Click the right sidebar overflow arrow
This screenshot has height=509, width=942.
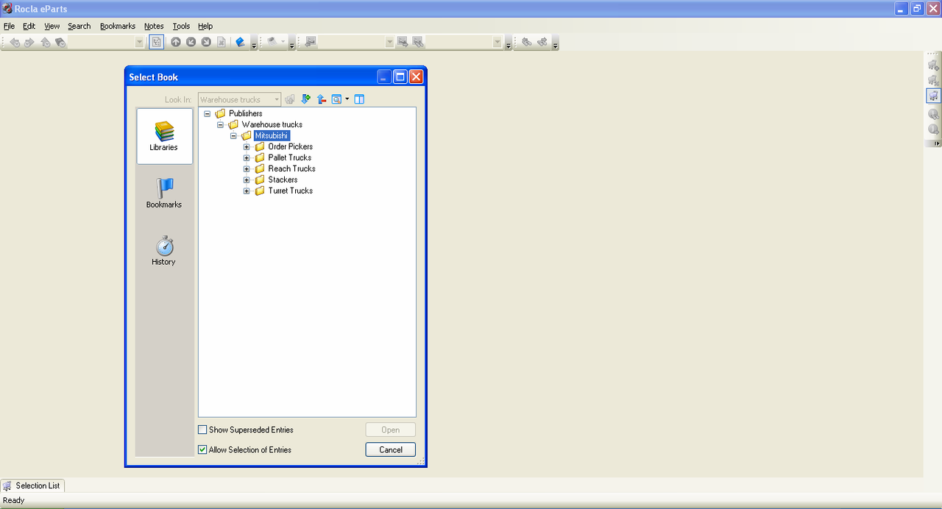click(x=937, y=143)
